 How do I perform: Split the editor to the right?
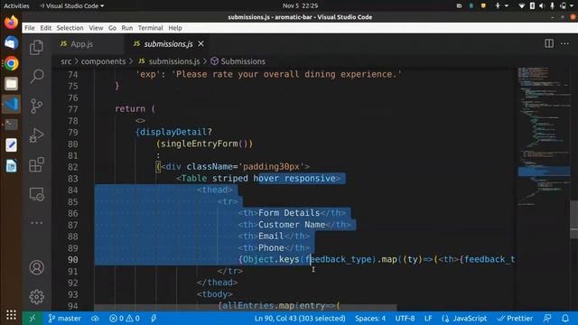[x=549, y=43]
